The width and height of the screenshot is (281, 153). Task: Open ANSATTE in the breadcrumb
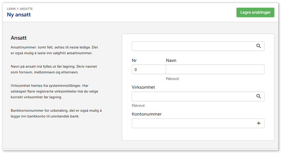click(x=26, y=9)
